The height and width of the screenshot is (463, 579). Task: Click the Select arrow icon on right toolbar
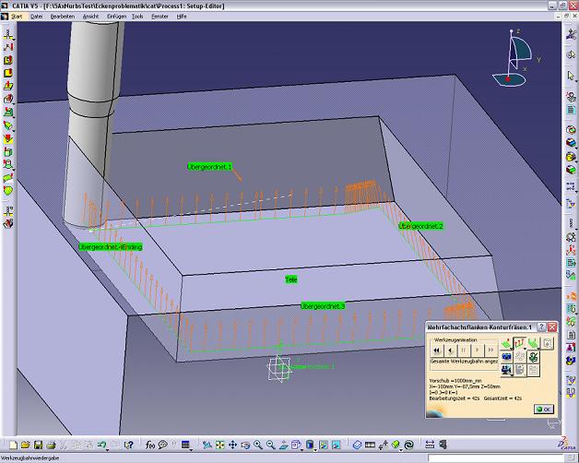point(571,77)
